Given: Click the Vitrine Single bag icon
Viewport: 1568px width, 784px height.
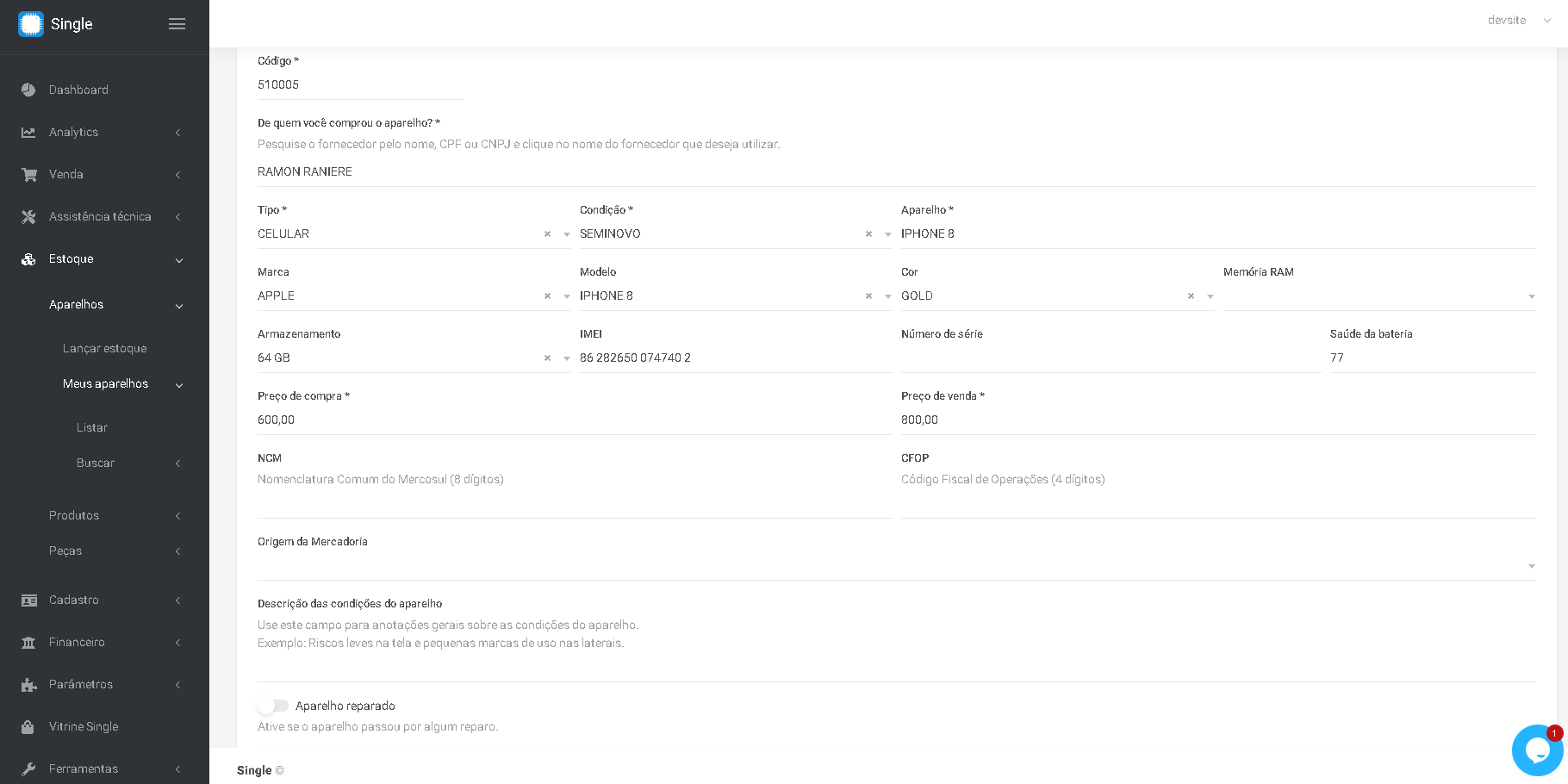Looking at the screenshot, I should 28,726.
